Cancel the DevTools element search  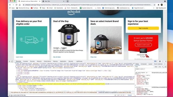click(130, 95)
